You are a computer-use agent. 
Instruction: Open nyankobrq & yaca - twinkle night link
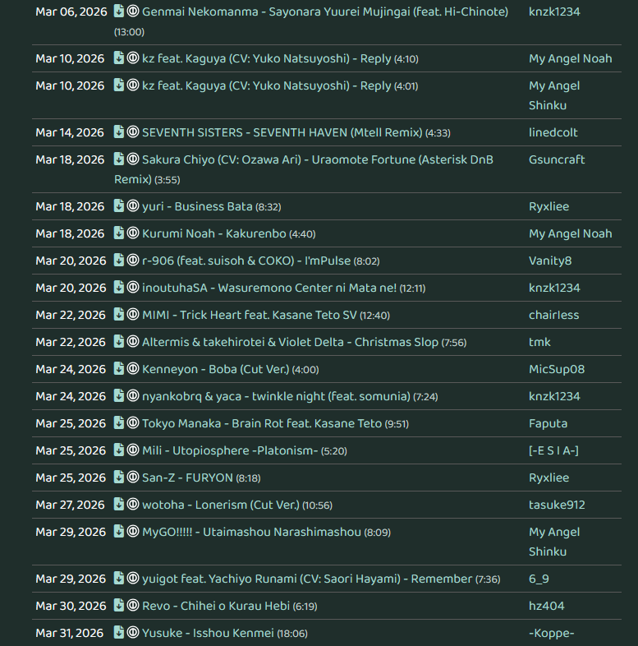(276, 396)
